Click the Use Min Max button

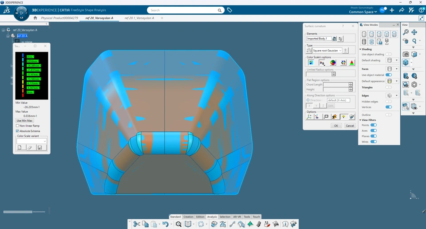tap(25, 121)
